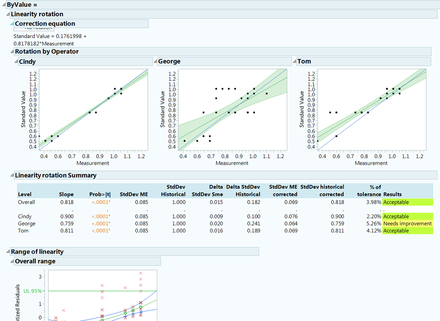440x321 pixels.
Task: Collapse the ByValue outline triangle
Action: [4, 5]
